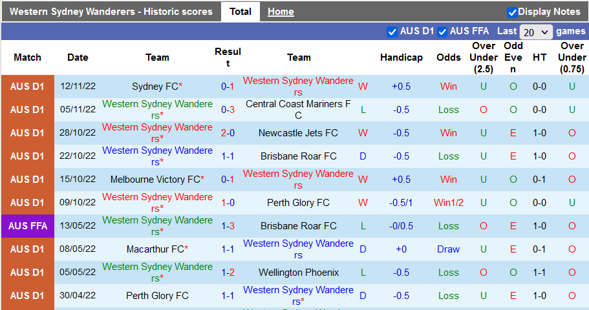Screen dimensions: 589x310
Task: Uncheck the AUS FFA league filter
Action: coord(442,32)
